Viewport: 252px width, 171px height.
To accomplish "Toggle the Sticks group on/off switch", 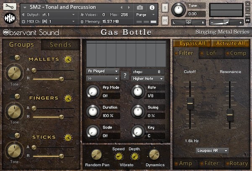I will click(15, 136).
